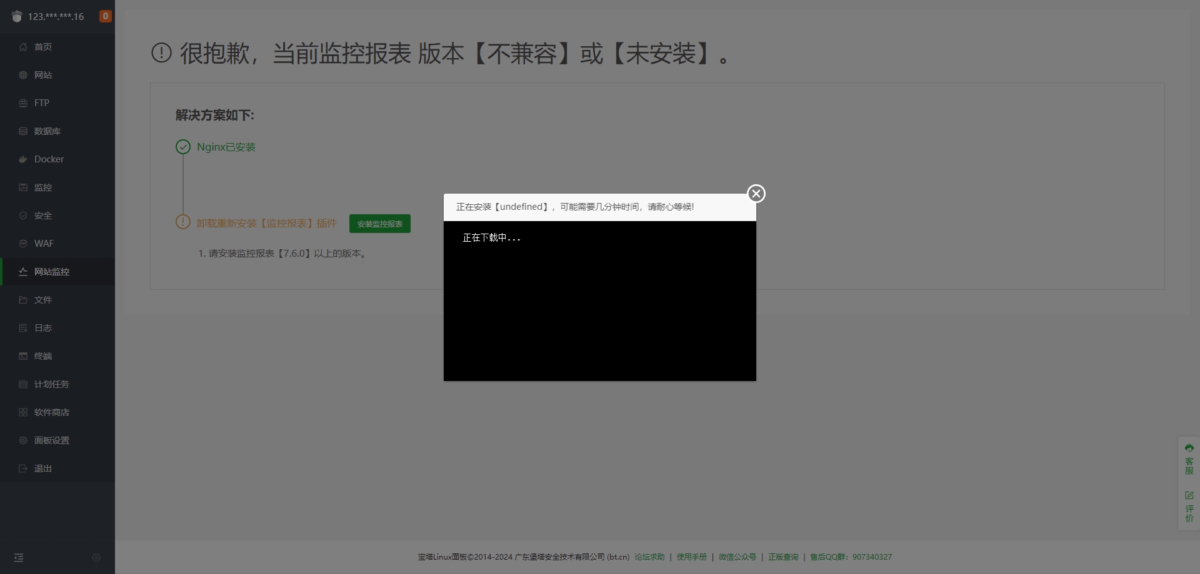Click the Nginx已安装 status text
Viewport: 1200px width, 574px height.
(226, 147)
